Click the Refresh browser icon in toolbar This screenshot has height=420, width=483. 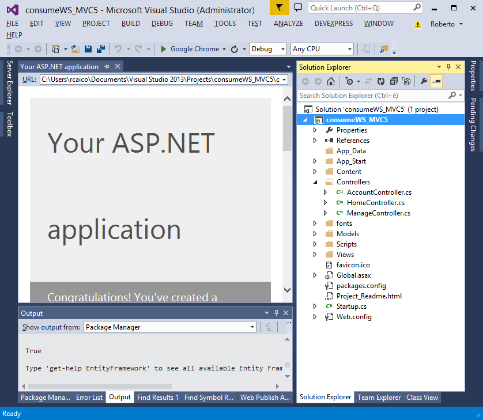[235, 49]
